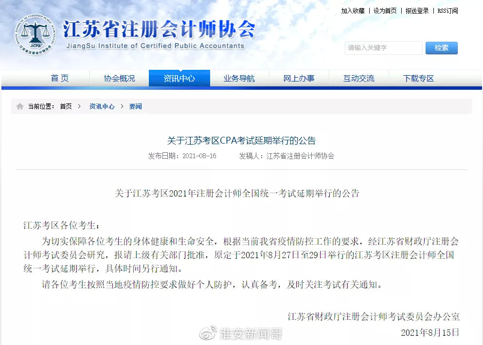Viewport: 483px width, 345px height.
Task: Click the English subtitle JiangSu Institute of Certified Public Accountants
Action: coord(155,46)
